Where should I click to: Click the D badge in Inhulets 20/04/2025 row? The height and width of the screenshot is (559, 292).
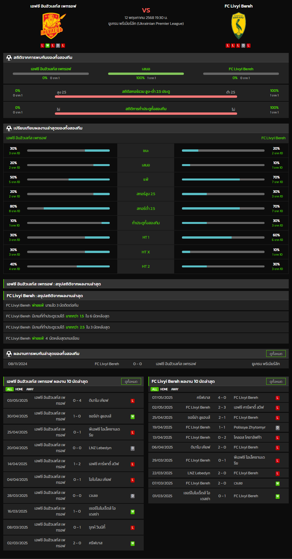click(x=133, y=448)
